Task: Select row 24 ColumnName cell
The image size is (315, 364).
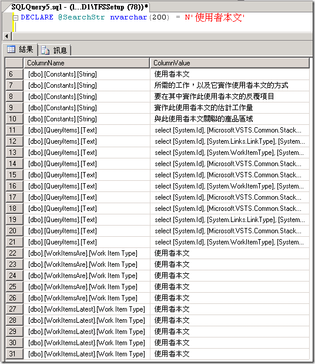Action: [86, 275]
